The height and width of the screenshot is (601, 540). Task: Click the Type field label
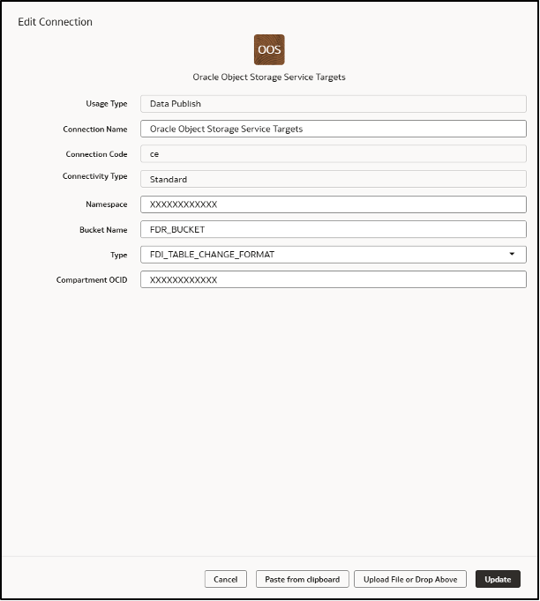coord(118,255)
